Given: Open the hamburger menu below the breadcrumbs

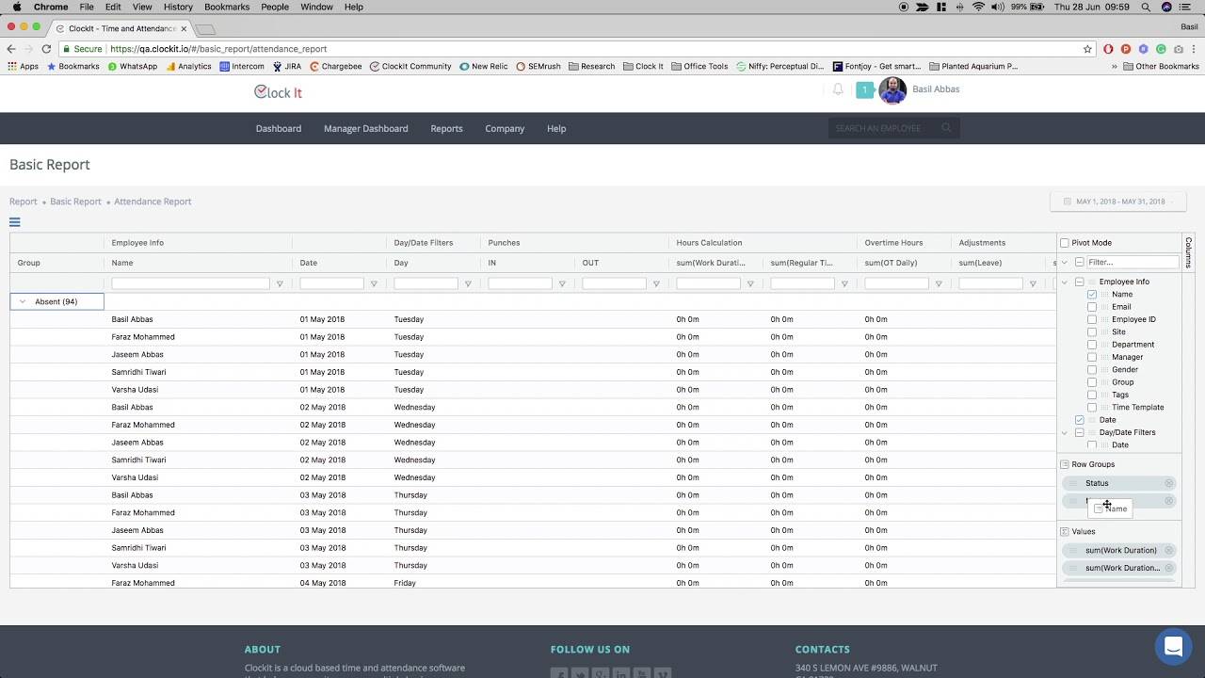Looking at the screenshot, I should pyautogui.click(x=13, y=222).
